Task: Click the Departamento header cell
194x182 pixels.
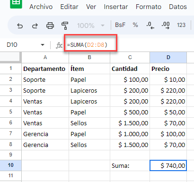Action: coord(45,69)
